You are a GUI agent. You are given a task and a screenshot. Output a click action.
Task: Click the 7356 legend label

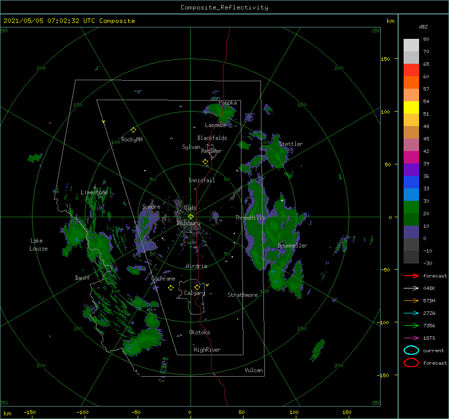click(429, 325)
